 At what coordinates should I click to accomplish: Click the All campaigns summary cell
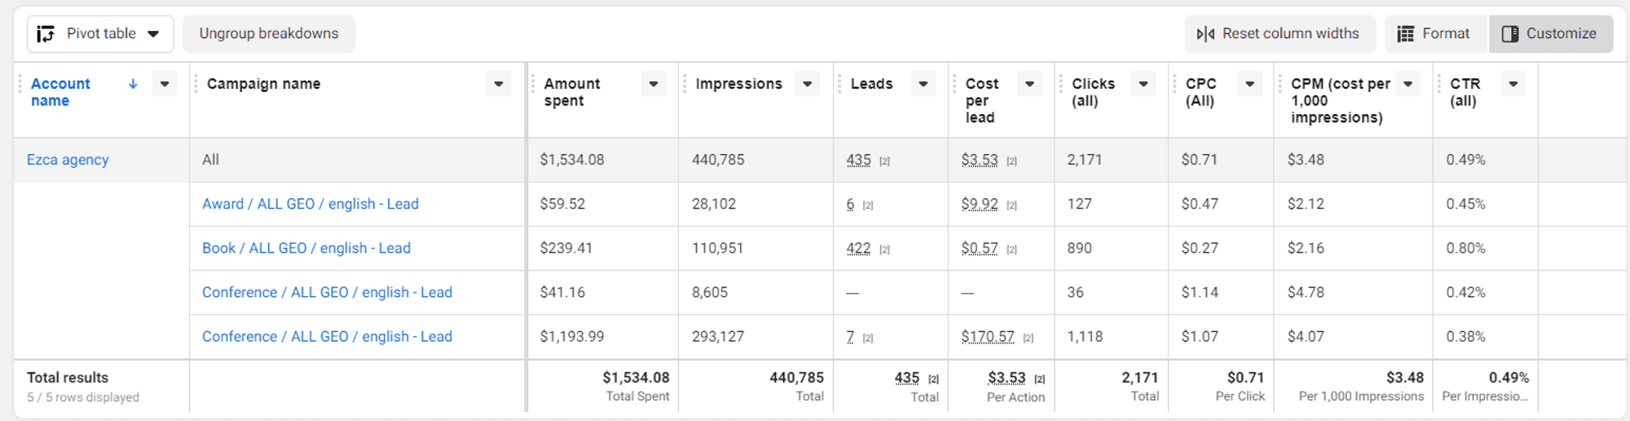[357, 160]
